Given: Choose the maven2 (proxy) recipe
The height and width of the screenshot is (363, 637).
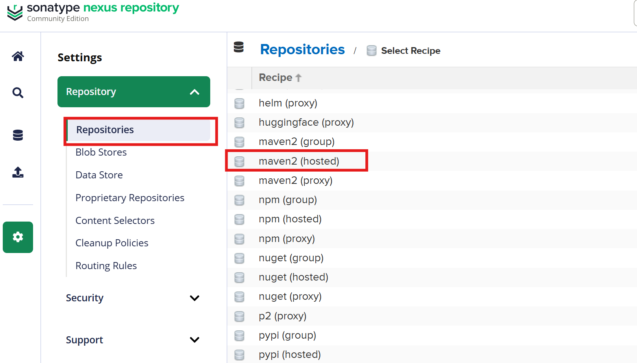Looking at the screenshot, I should click(x=296, y=181).
